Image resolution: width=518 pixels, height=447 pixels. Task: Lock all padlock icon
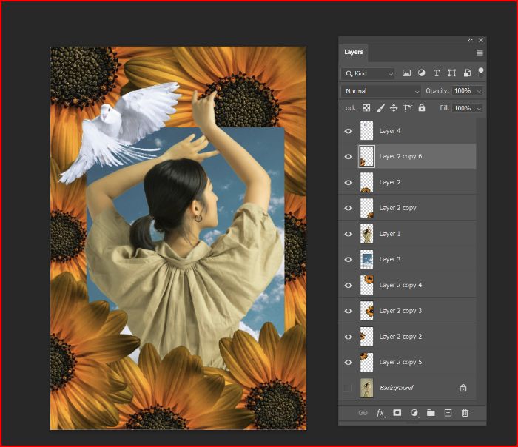(422, 108)
